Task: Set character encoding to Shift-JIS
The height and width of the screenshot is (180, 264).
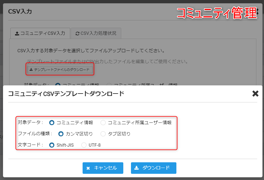Action: [52, 145]
